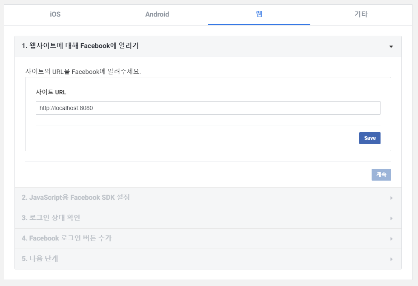Expand the Facebook 로그인 버튼 추가 arrow

point(391,239)
